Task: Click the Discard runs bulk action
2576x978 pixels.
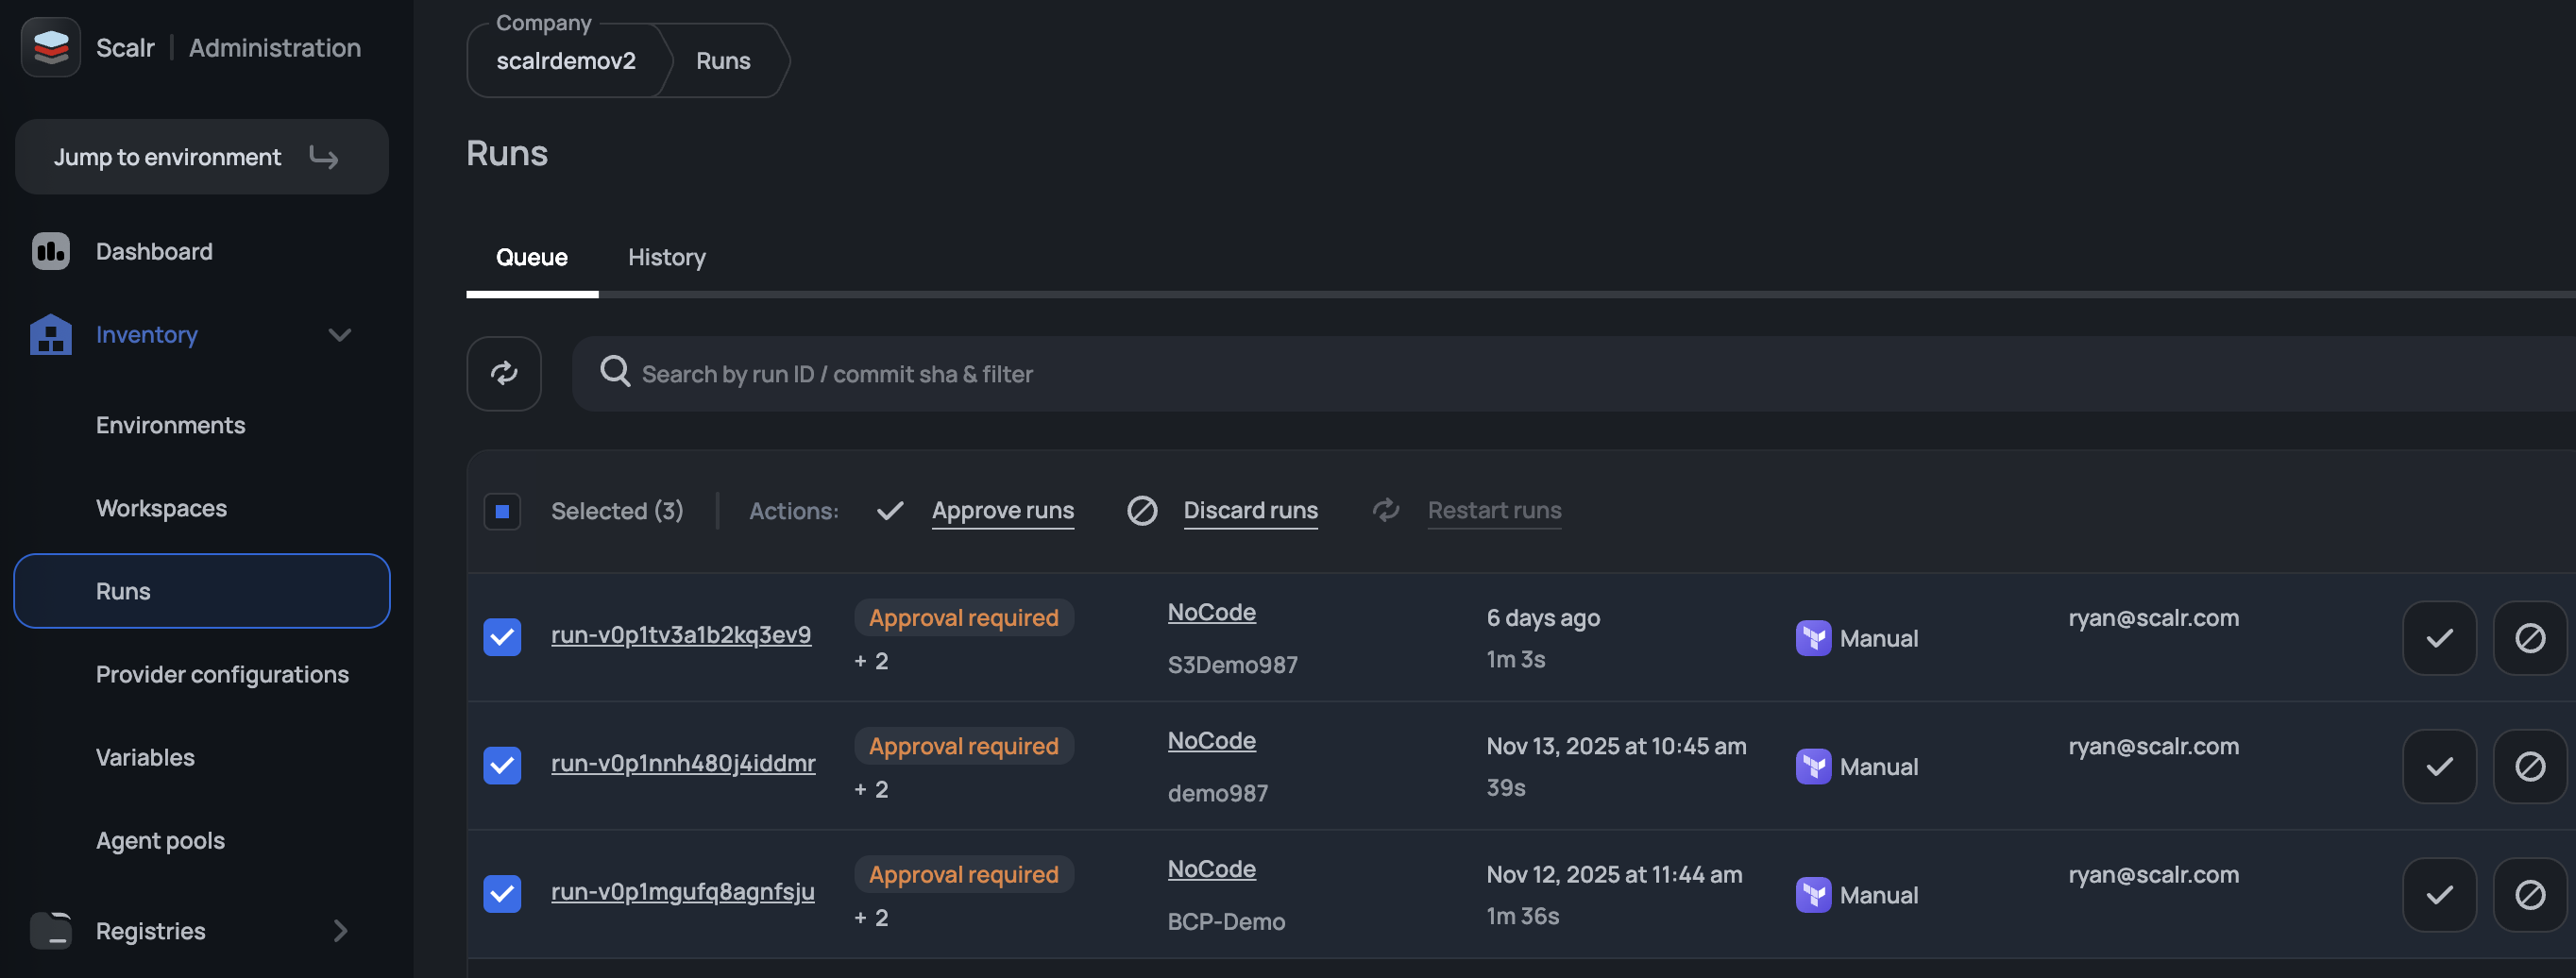Action: pos(1250,510)
